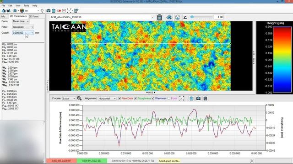Click the camera snapshot icon in top toolbar
The image size is (293, 164).
click(49, 11)
